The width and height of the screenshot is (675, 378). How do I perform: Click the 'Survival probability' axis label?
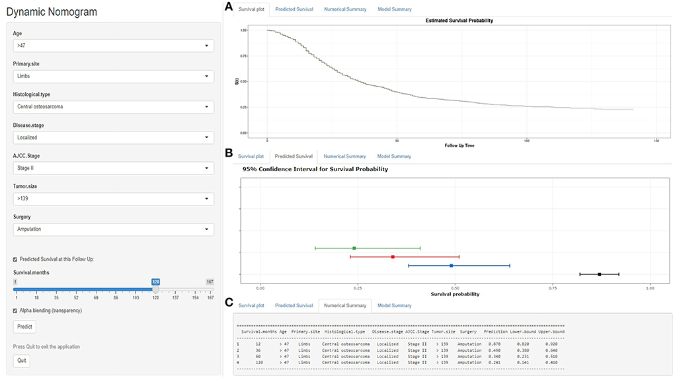tap(455, 294)
